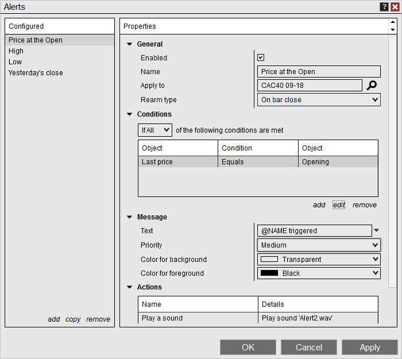Click the Name column header in Actions
Screen dimensions: 402x359
point(198,304)
